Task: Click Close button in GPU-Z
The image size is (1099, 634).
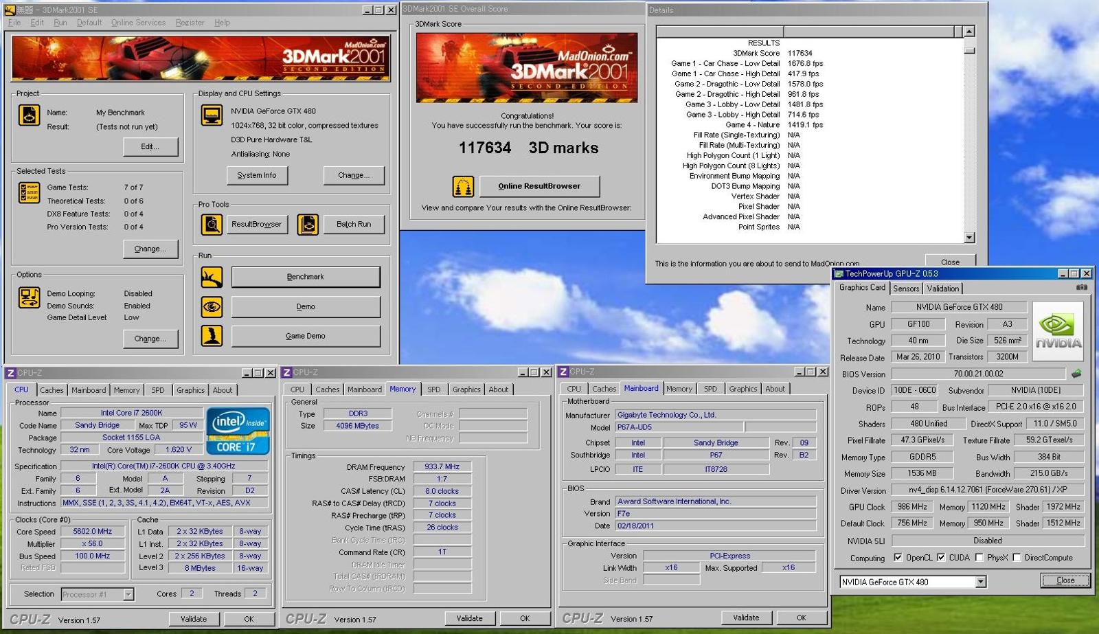Action: point(1065,580)
